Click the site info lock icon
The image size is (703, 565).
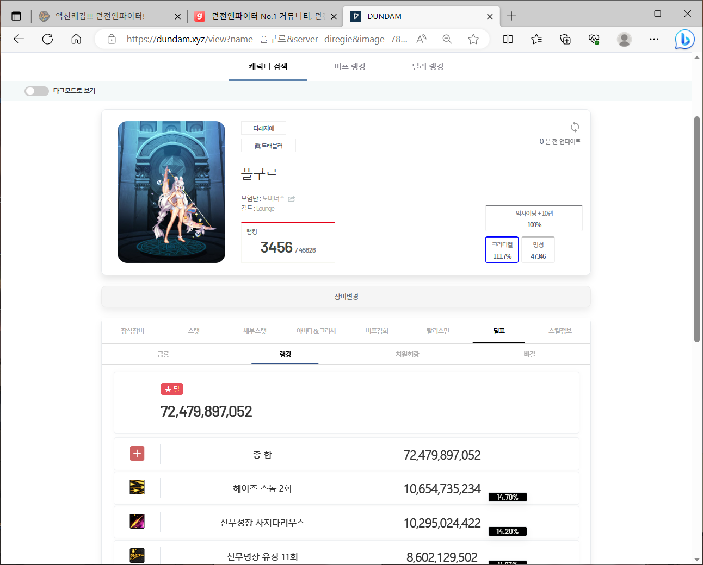coord(112,39)
